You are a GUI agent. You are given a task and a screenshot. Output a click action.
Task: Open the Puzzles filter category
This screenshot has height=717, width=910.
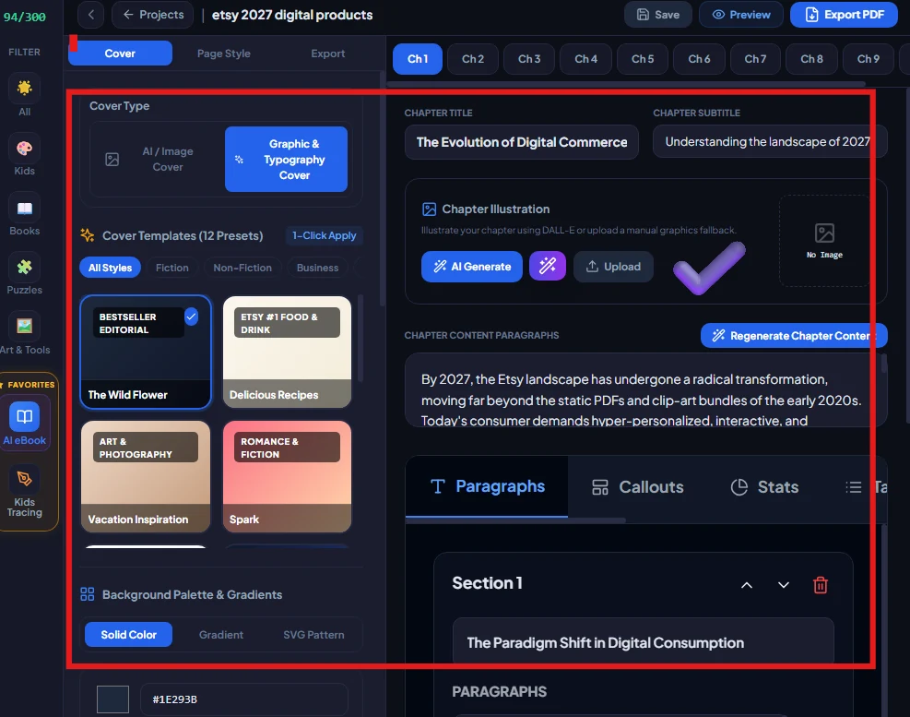click(x=24, y=274)
